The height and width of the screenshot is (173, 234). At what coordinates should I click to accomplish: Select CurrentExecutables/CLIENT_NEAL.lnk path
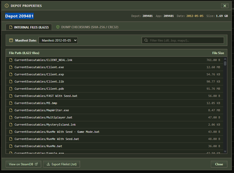(43, 60)
